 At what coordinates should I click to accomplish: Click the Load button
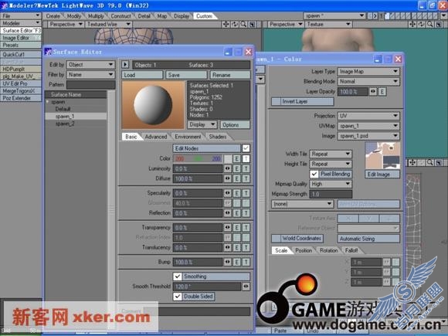[x=142, y=75]
